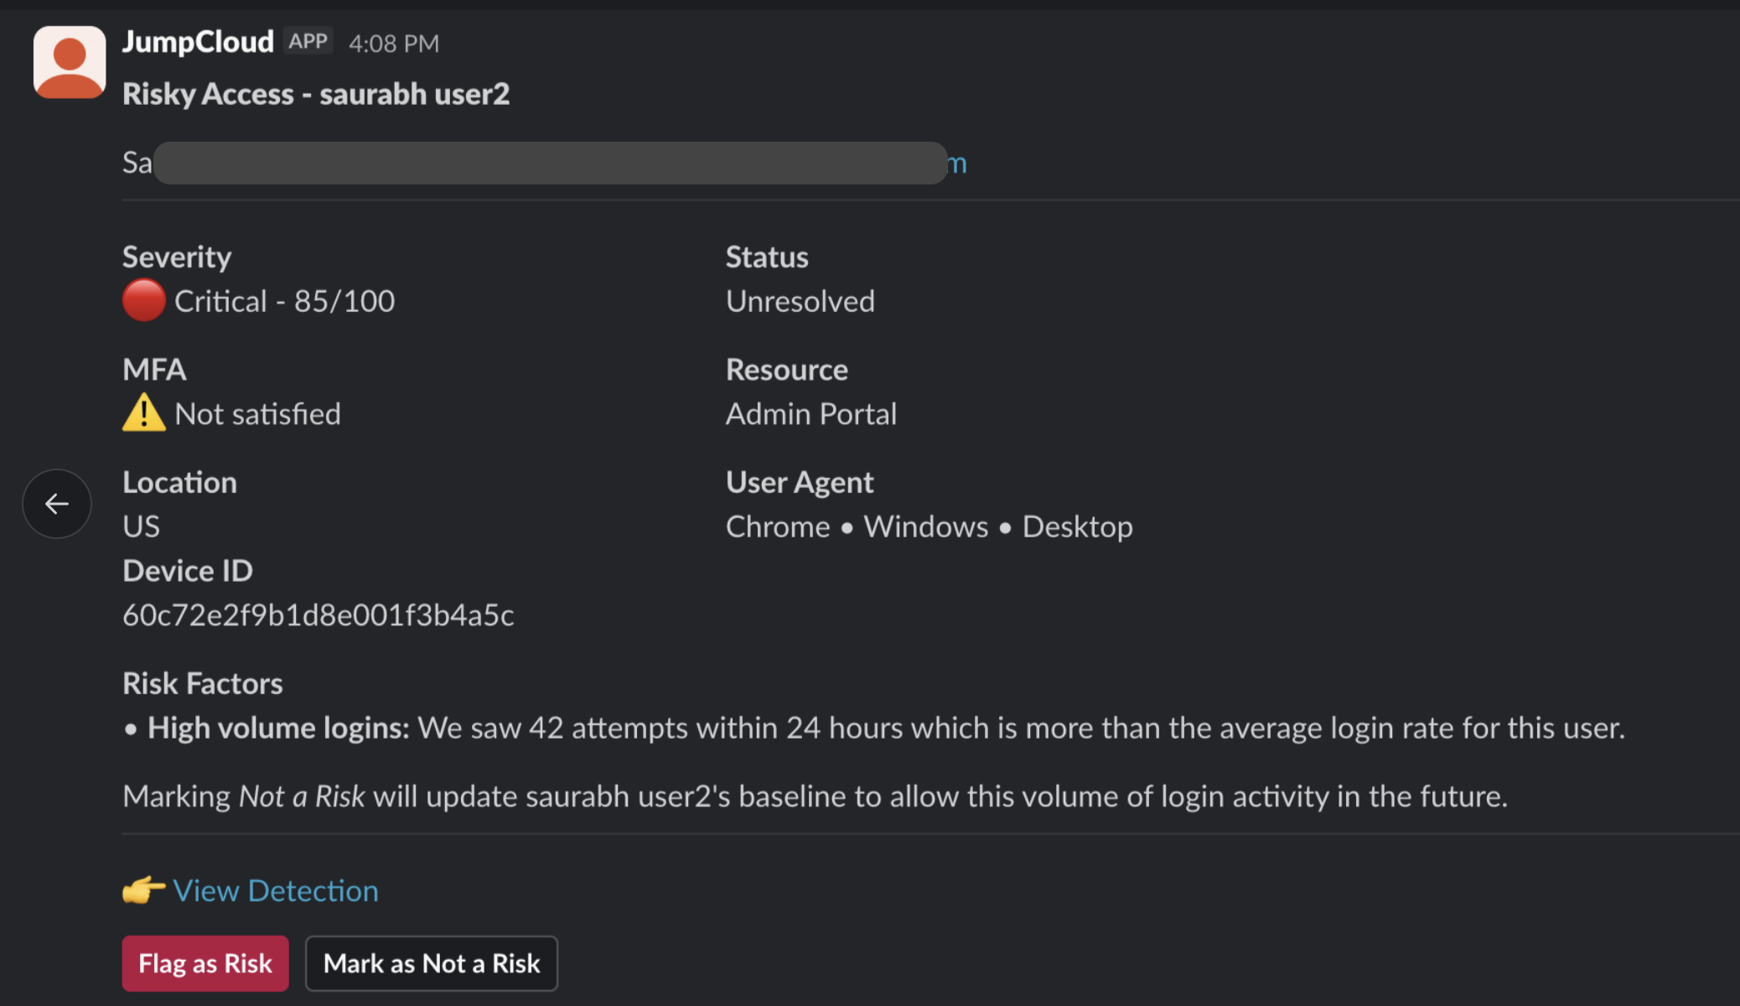Click the Marking Not a Risk baseline note
The image size is (1740, 1006).
pyautogui.click(x=815, y=796)
